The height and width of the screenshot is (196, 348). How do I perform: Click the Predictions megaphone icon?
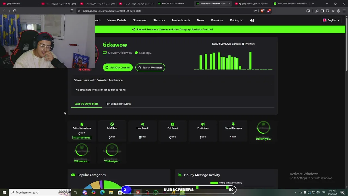[203, 124]
